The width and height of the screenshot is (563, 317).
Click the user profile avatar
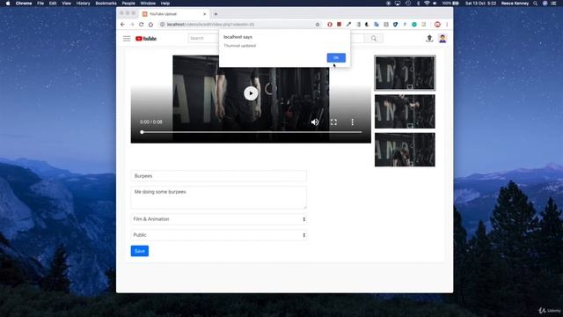pyautogui.click(x=442, y=39)
